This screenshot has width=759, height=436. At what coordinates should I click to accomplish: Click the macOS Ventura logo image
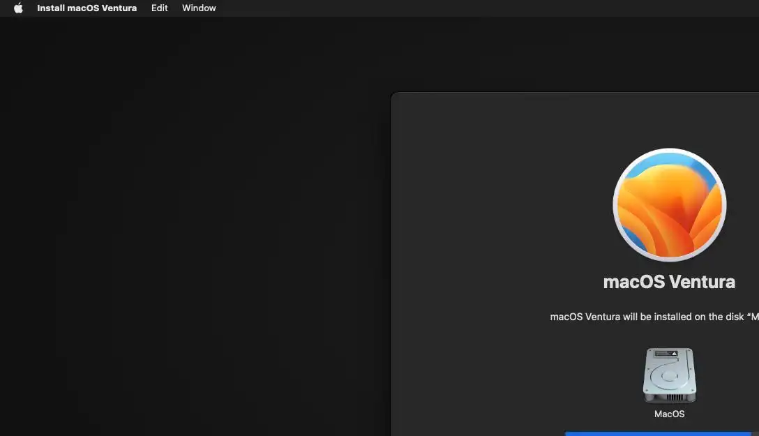[670, 204]
